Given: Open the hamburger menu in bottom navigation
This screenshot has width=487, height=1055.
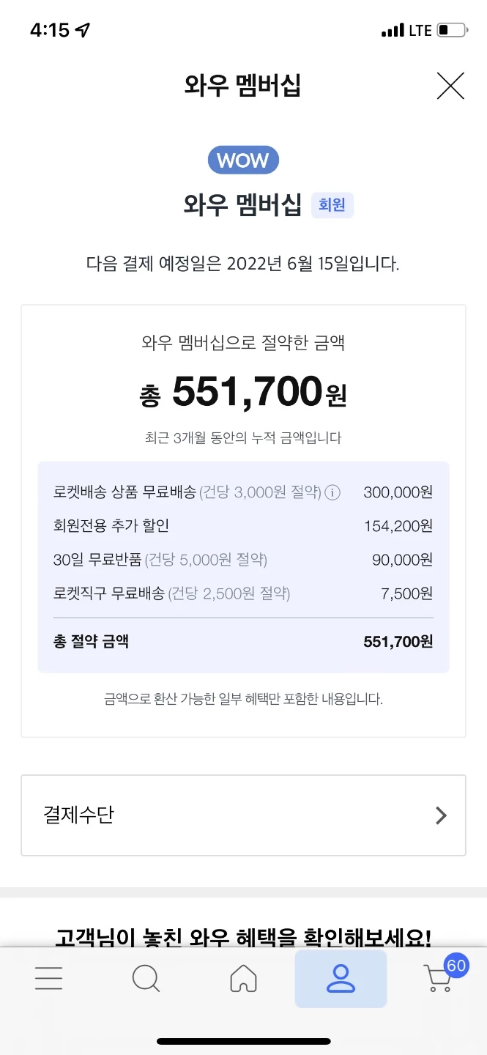Looking at the screenshot, I should [48, 977].
